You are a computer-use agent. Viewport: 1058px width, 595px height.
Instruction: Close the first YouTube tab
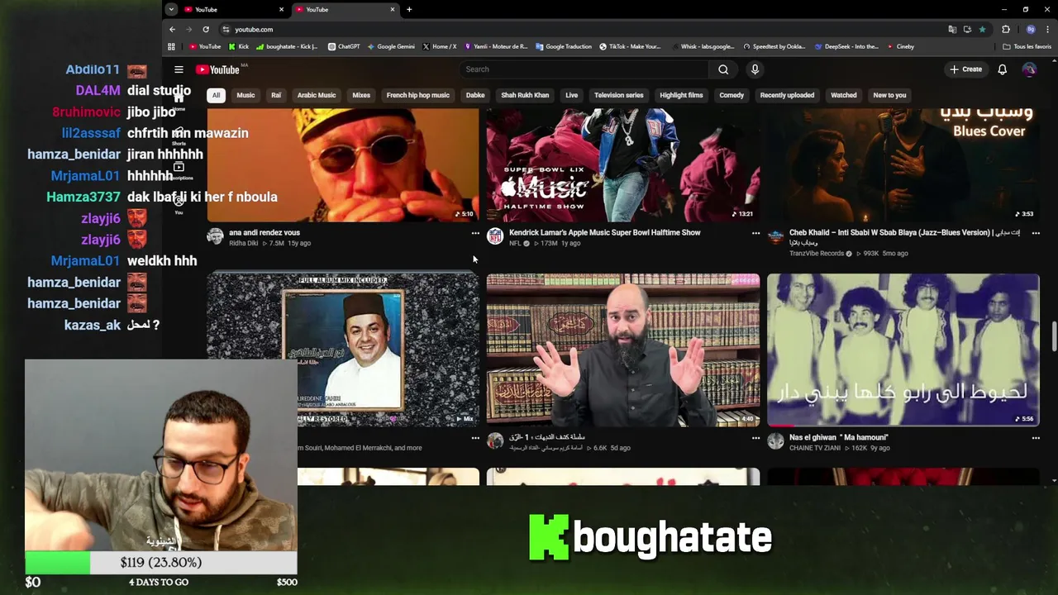(281, 9)
